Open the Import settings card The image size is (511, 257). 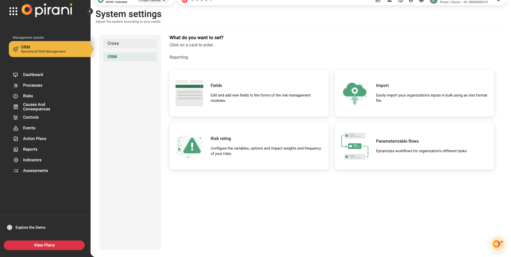[x=414, y=93]
